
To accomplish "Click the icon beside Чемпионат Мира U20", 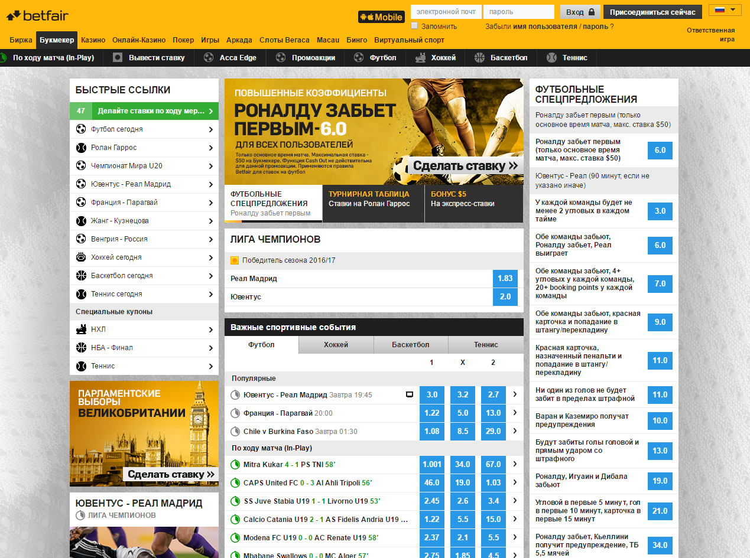I will [81, 166].
